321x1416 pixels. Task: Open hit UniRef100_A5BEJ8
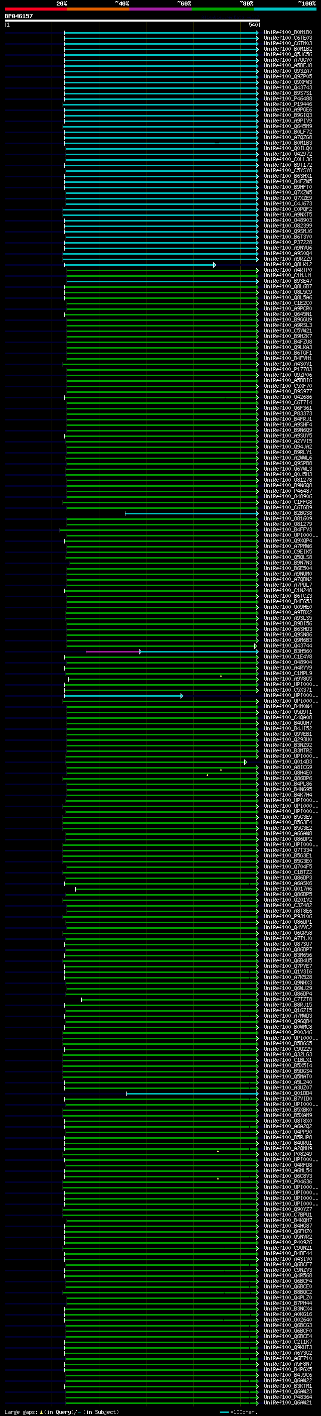pos(288,65)
